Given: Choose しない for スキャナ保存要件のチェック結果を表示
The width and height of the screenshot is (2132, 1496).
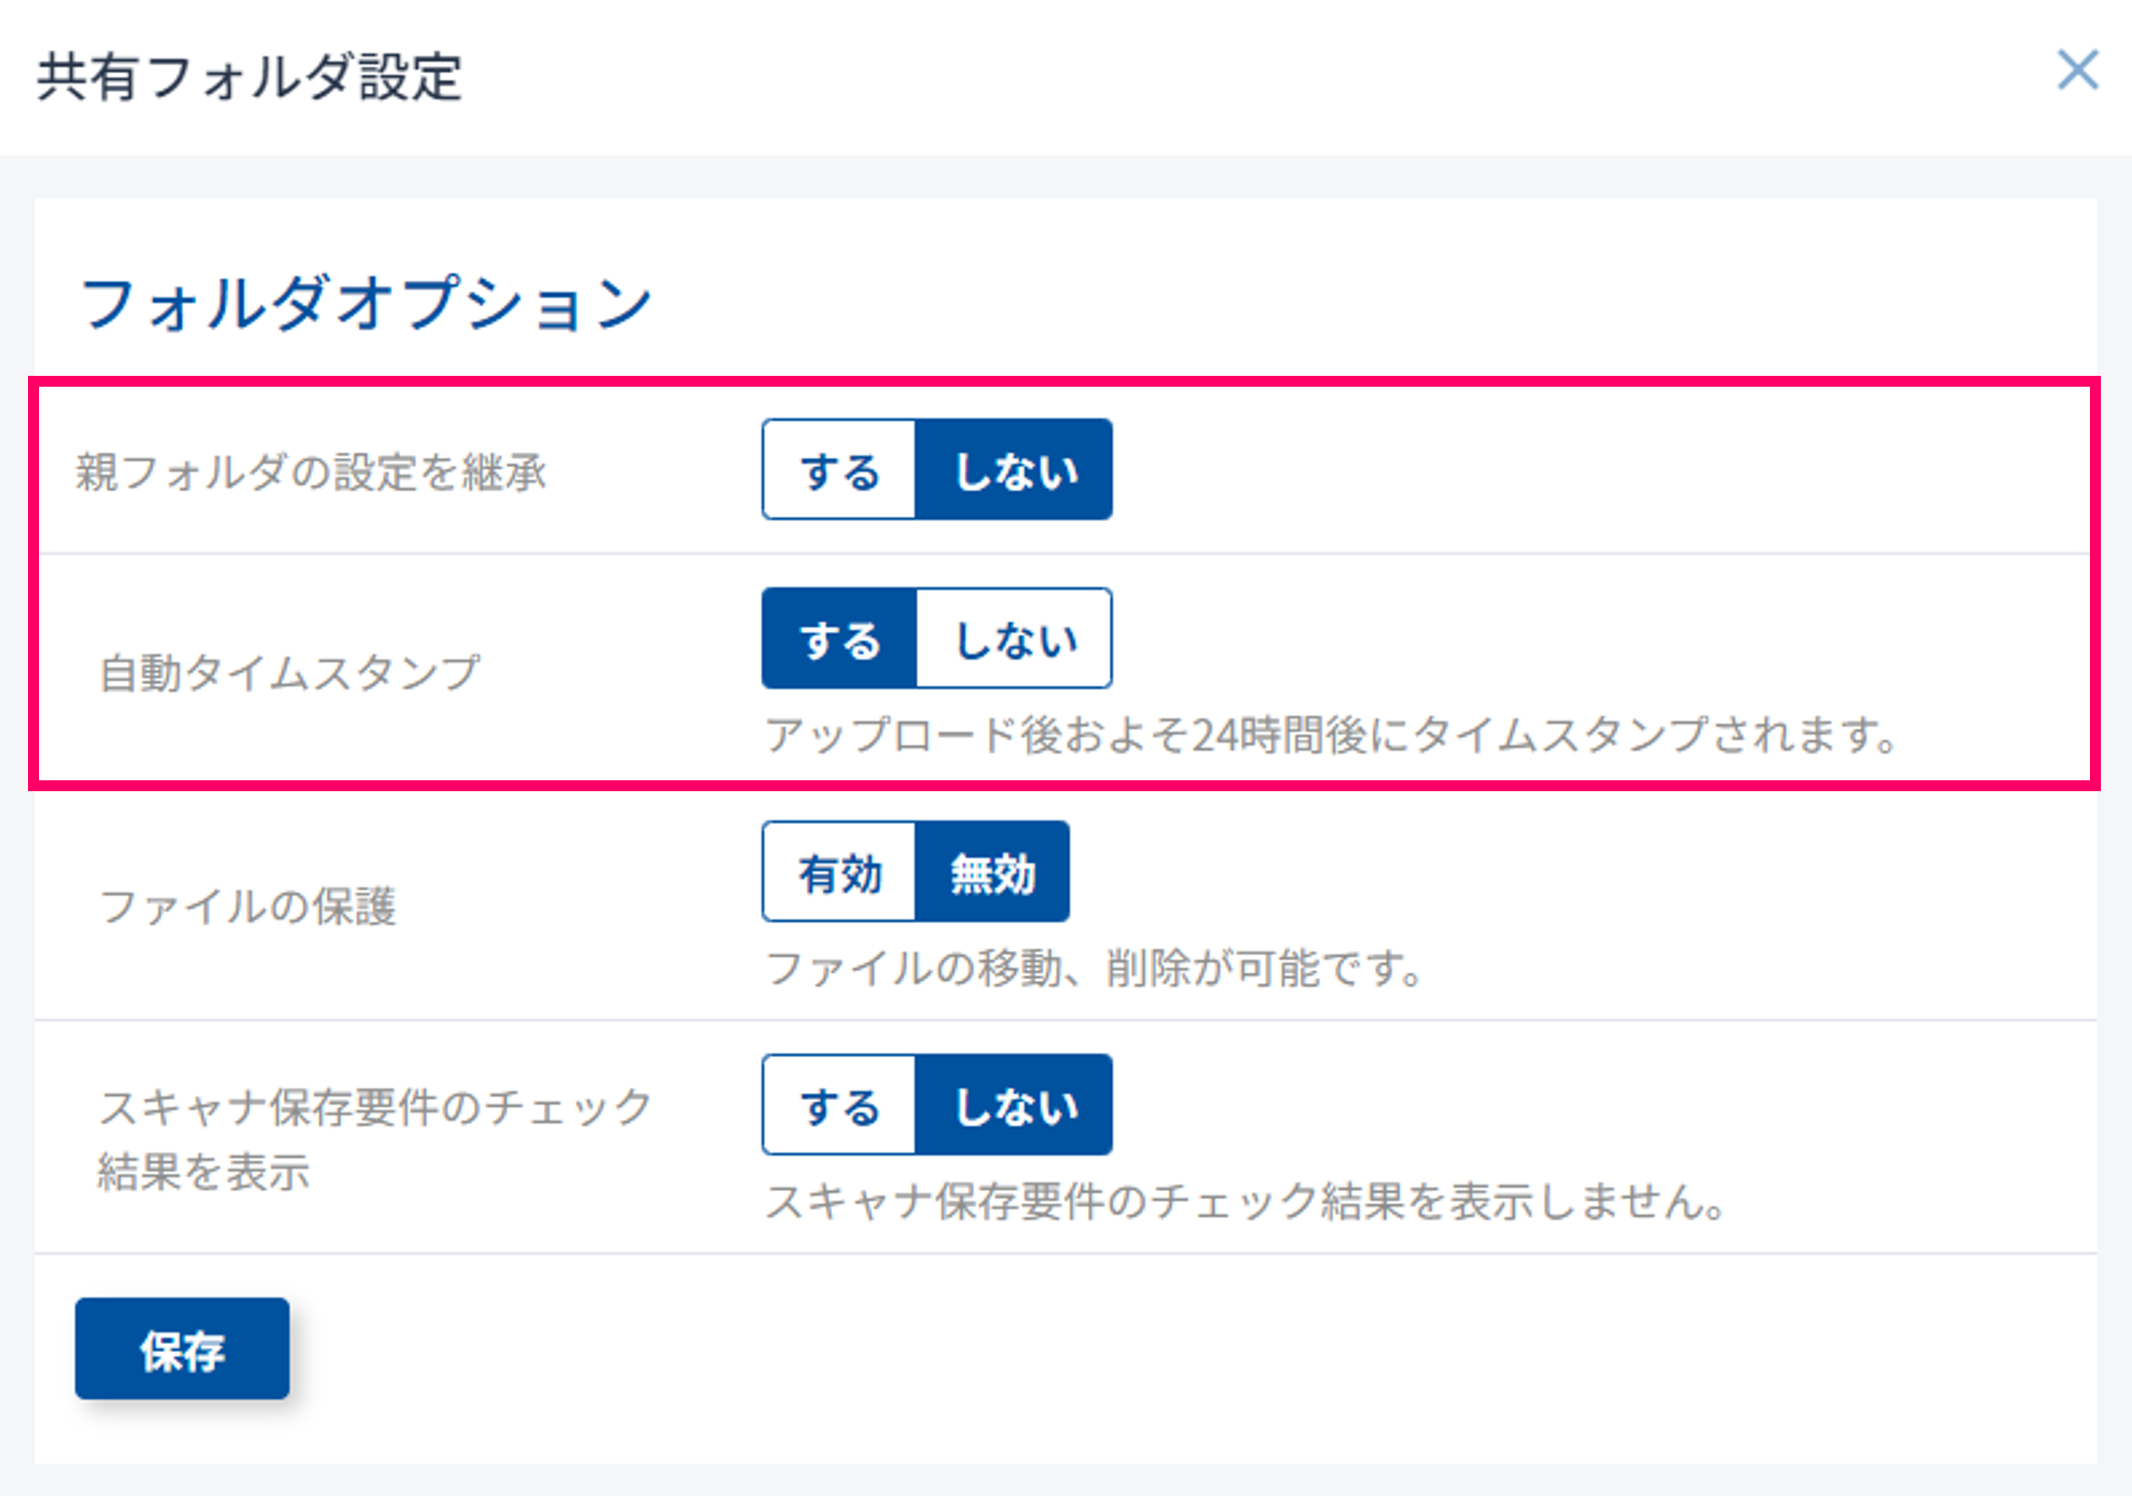Looking at the screenshot, I should (1014, 1105).
